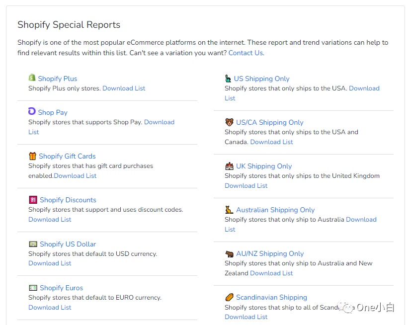Open US Shipping Only report

[261, 79]
